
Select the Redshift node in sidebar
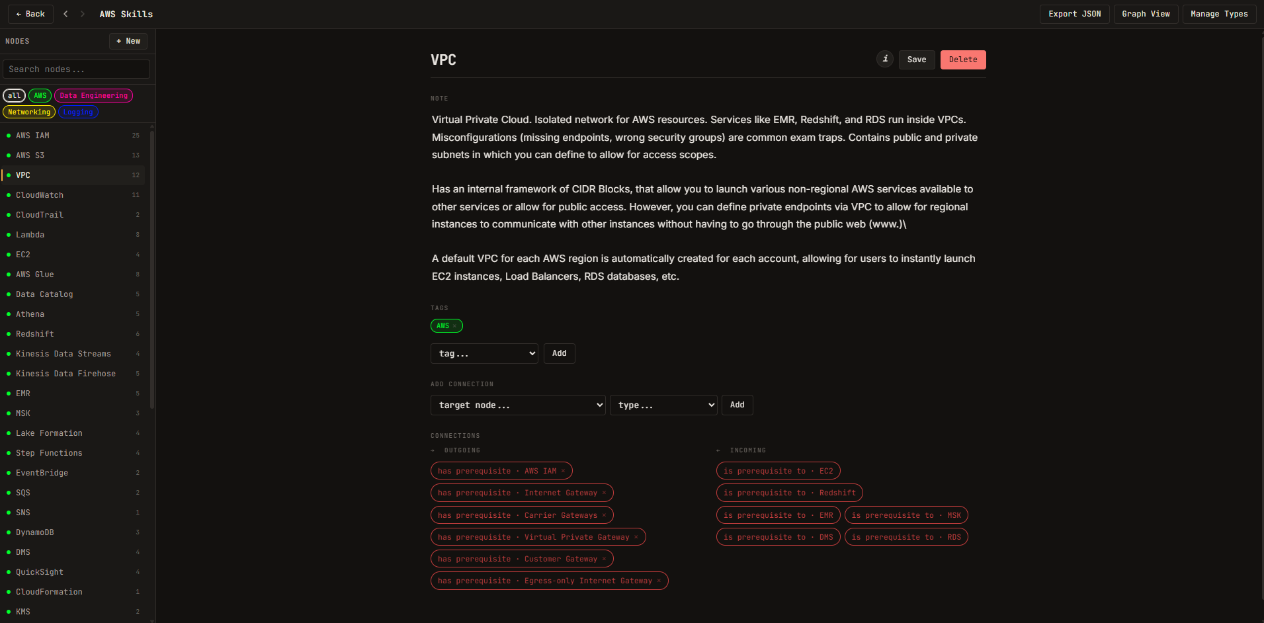click(x=73, y=334)
